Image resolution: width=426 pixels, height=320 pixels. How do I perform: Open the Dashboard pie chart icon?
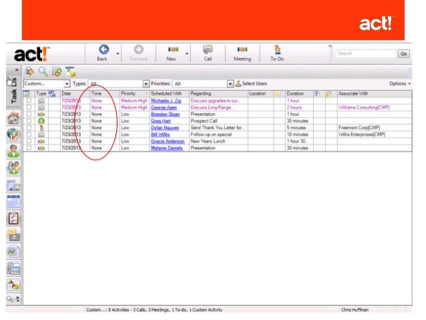13,285
